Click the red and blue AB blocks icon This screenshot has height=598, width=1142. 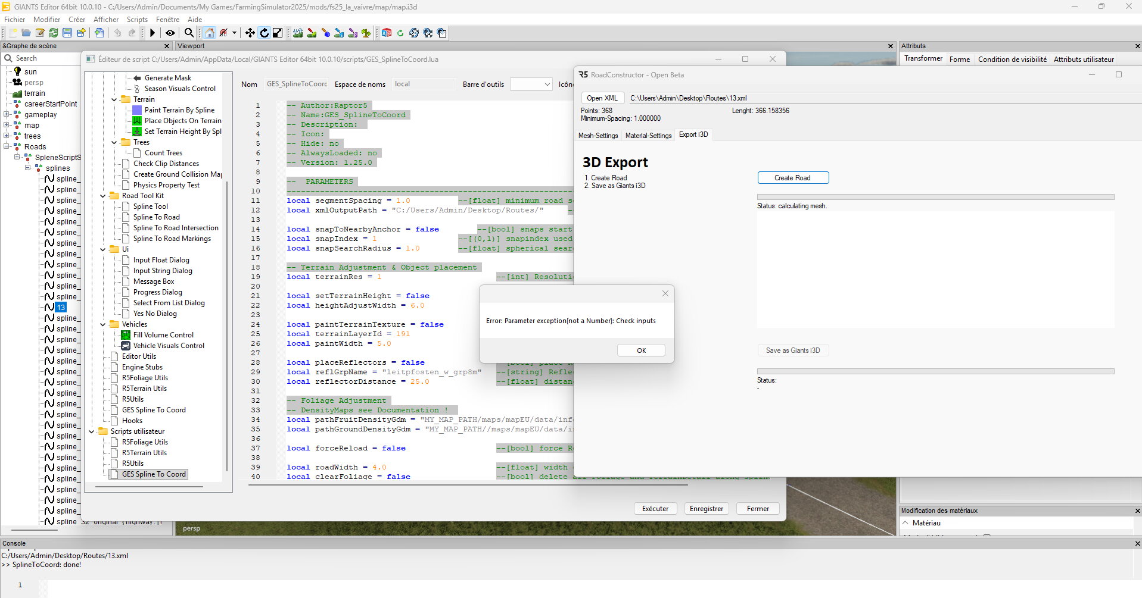(387, 33)
